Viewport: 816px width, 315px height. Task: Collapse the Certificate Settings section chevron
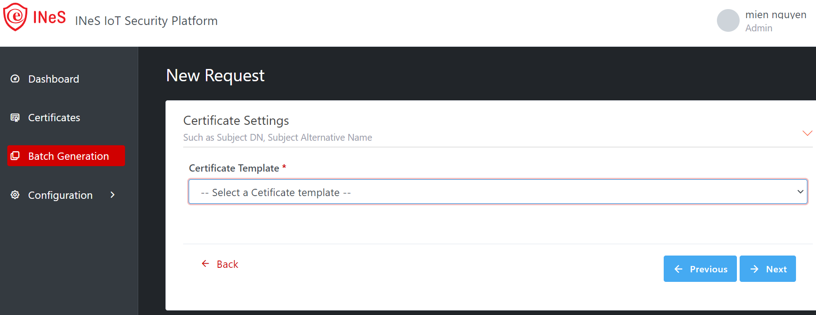tap(807, 133)
